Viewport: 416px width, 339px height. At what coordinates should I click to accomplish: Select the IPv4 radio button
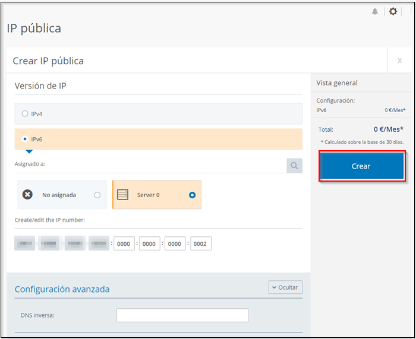point(25,114)
